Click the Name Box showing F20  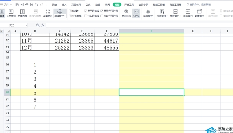pos(13,25)
